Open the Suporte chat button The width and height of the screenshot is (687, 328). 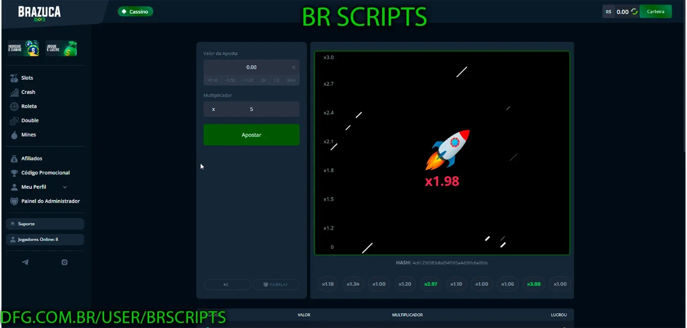45,224
